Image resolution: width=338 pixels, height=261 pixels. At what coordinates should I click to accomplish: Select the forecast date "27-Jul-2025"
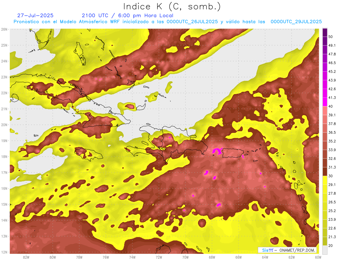(x=35, y=15)
